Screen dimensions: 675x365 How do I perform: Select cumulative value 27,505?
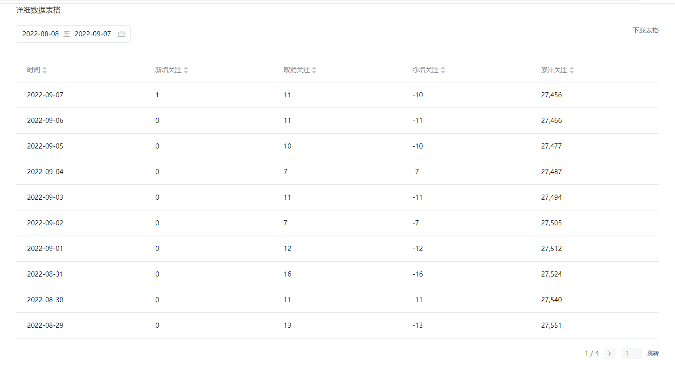(551, 223)
